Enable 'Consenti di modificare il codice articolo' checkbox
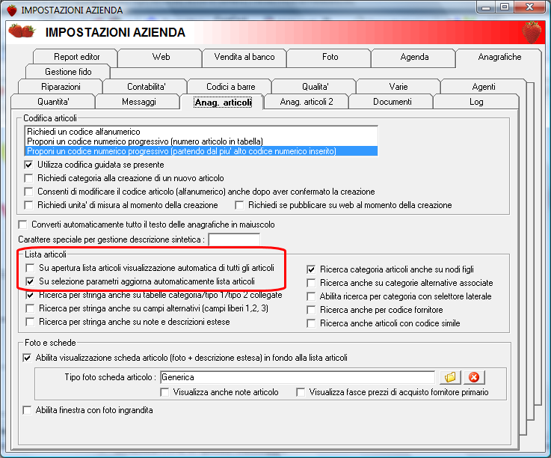The height and width of the screenshot is (458, 551). coord(29,192)
